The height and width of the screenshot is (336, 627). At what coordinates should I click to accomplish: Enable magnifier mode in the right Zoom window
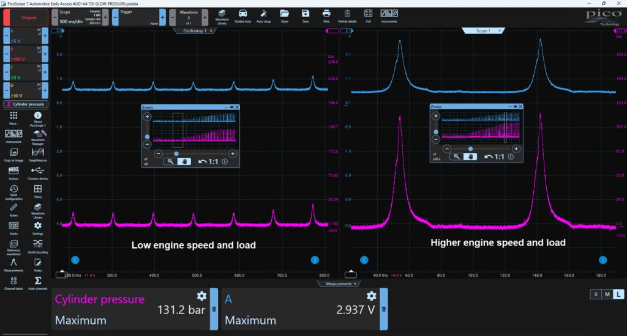456,157
